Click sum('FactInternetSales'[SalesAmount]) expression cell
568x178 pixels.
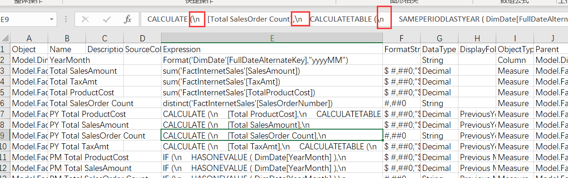pos(272,71)
